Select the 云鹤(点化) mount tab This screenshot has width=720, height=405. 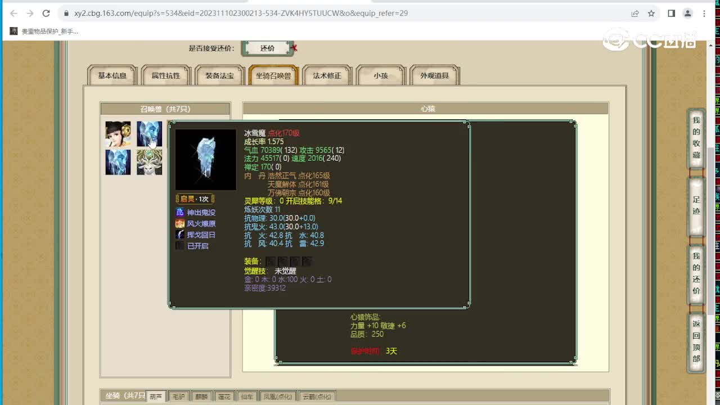[x=317, y=397]
